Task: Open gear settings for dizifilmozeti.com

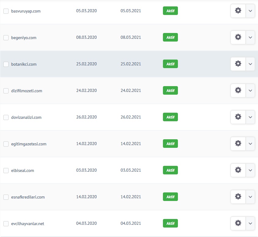Action: (x=238, y=91)
